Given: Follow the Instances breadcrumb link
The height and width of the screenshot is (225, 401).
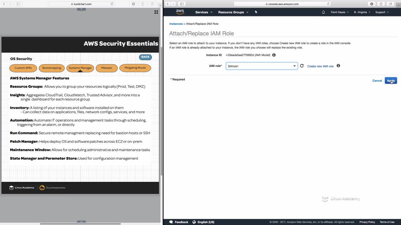Looking at the screenshot, I should (x=176, y=24).
